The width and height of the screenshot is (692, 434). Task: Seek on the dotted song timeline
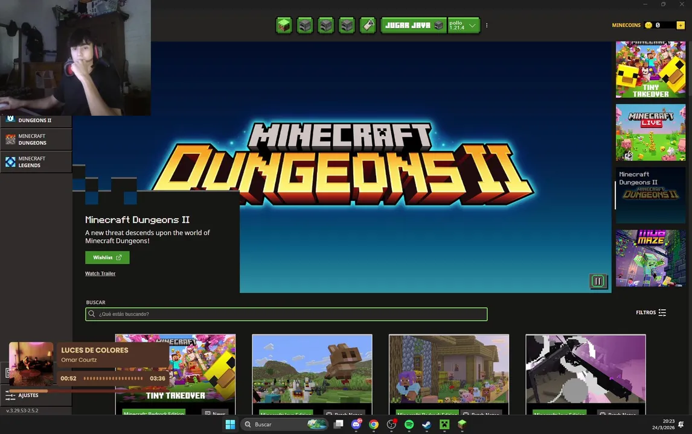[113, 379]
